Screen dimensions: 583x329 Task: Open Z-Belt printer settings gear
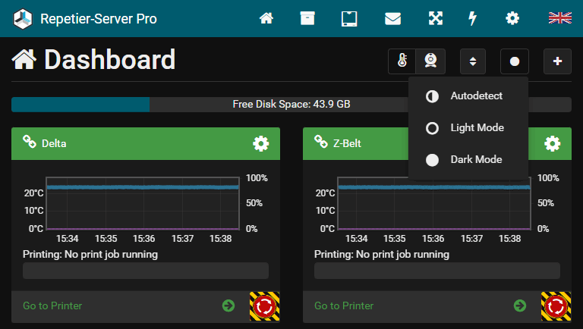point(552,144)
